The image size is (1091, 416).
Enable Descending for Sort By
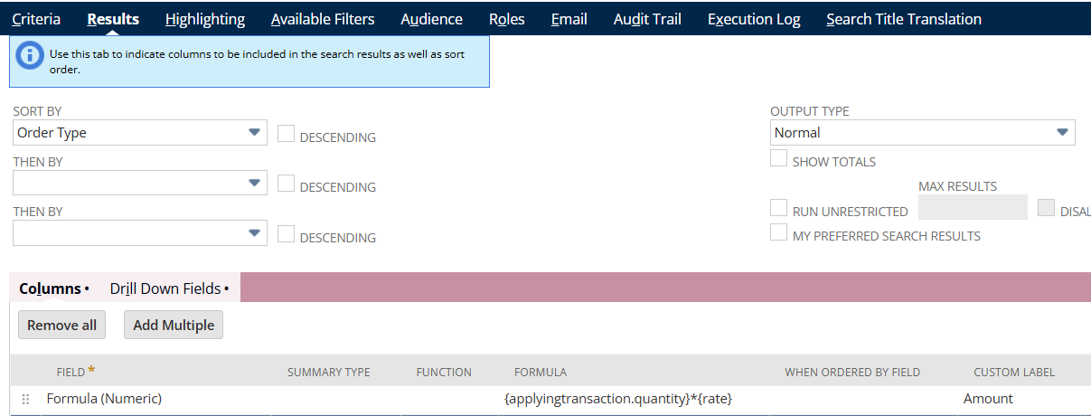pos(286,134)
